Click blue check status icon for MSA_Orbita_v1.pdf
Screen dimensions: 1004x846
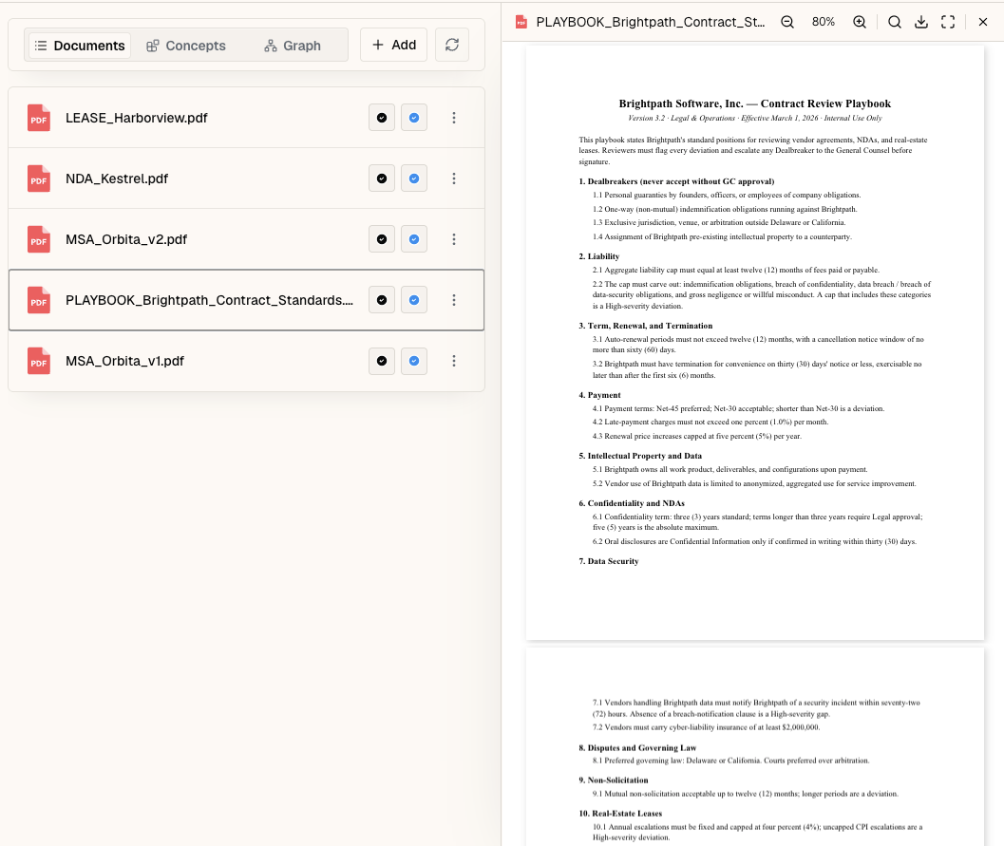pos(414,361)
